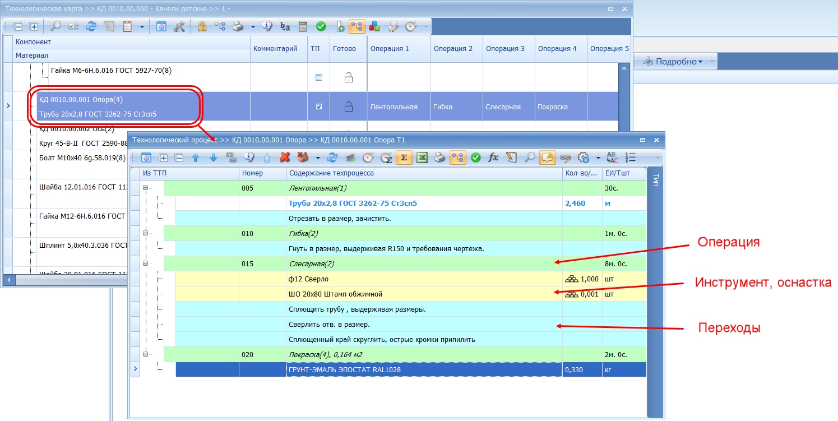This screenshot has width=838, height=421.
Task: Collapse the 015 Слесарная operation node
Action: 146,263
